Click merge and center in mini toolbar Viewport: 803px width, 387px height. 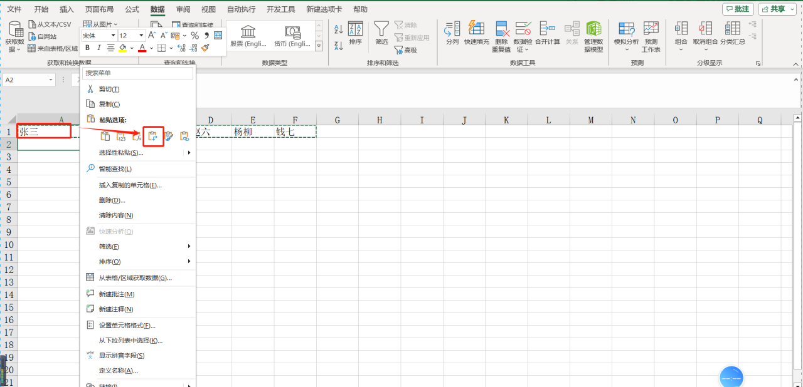(x=218, y=36)
